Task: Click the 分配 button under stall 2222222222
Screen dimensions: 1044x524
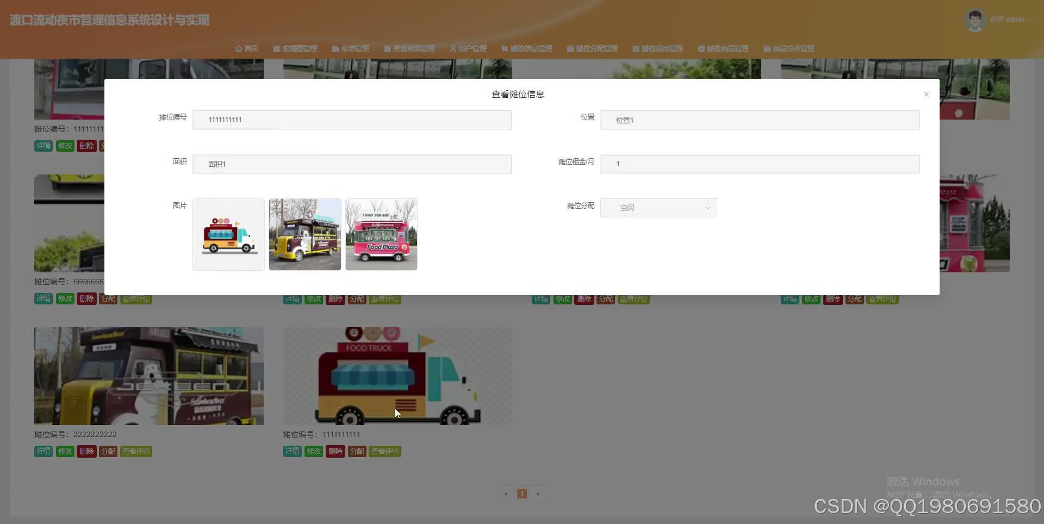Action: pos(108,451)
